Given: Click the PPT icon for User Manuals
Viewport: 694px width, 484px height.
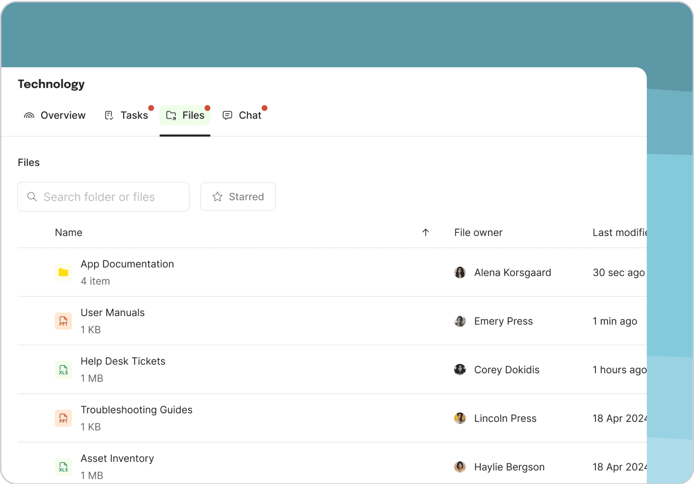Looking at the screenshot, I should (x=63, y=321).
